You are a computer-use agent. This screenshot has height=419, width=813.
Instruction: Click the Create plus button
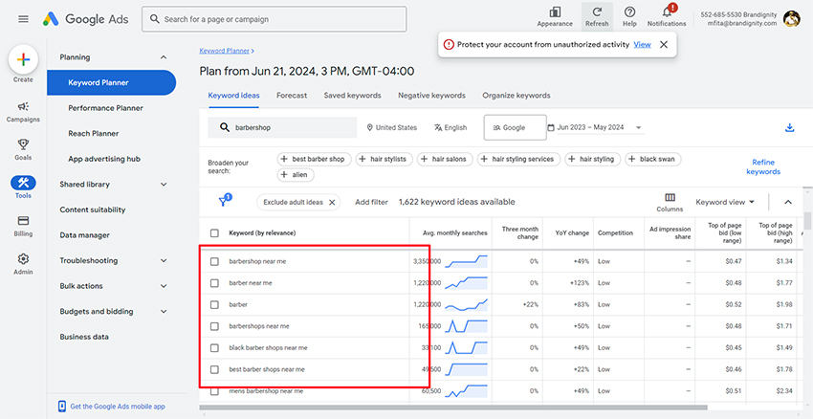[23, 59]
